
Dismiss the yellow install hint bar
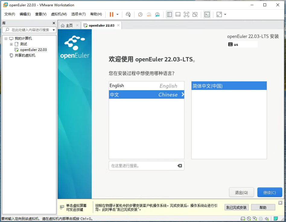point(280,203)
